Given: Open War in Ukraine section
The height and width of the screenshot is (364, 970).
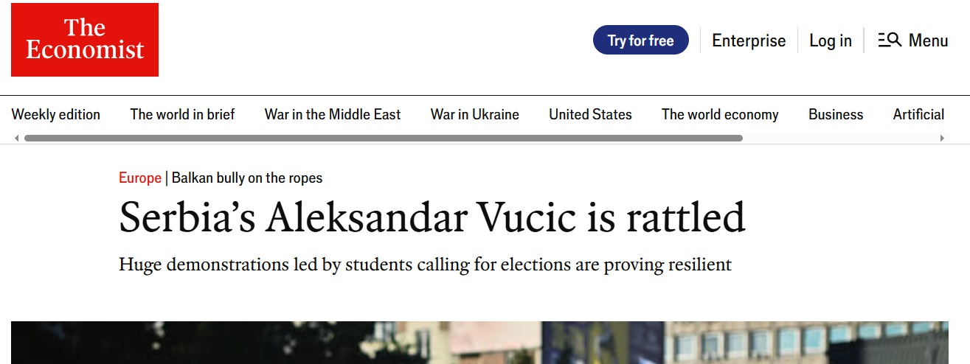Looking at the screenshot, I should pos(475,114).
